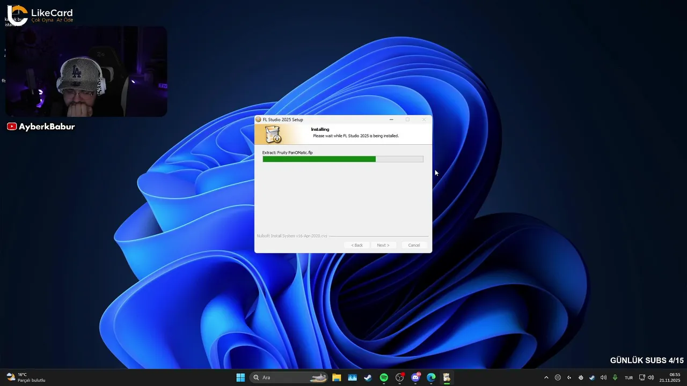
Task: Switch the TUR keyboard language indicator
Action: 628,377
